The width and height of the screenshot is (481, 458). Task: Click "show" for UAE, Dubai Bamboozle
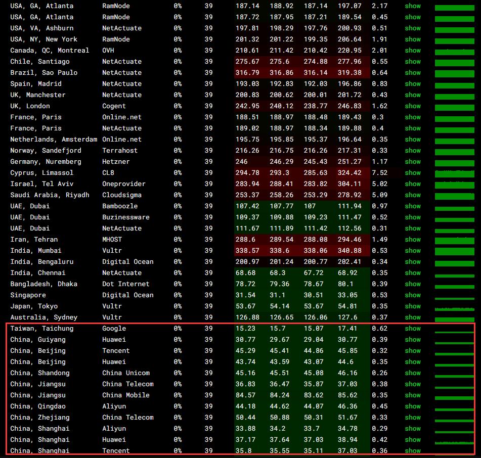click(413, 206)
